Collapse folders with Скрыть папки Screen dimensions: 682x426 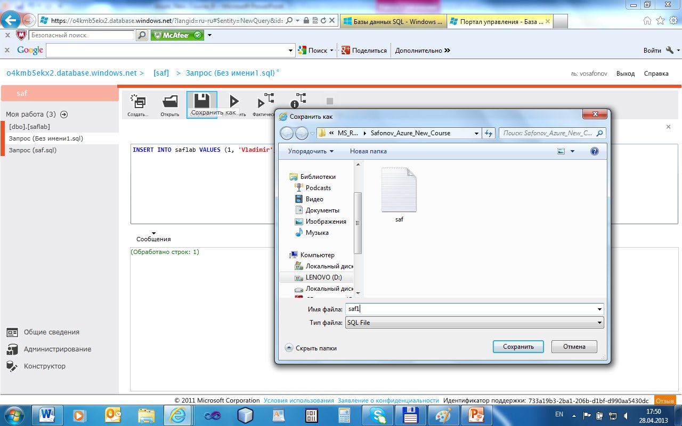pyautogui.click(x=311, y=348)
